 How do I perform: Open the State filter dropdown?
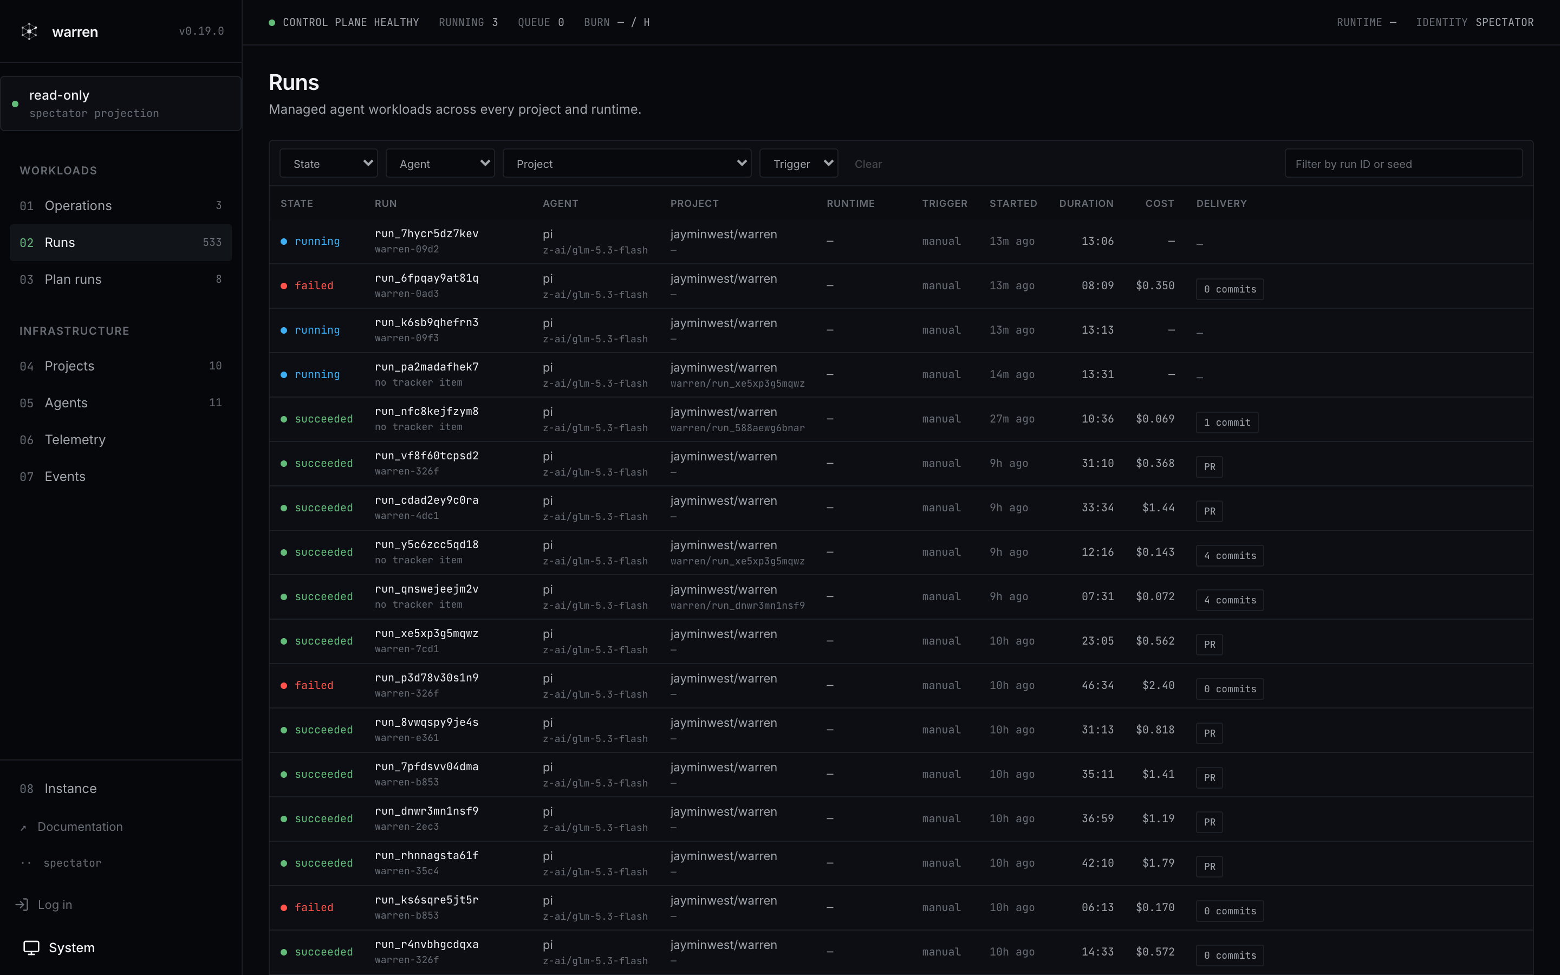point(329,164)
